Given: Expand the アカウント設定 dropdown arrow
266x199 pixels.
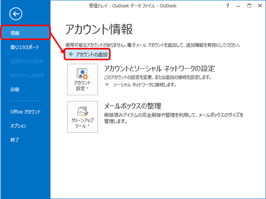Looking at the screenshot, I should click(87, 88).
